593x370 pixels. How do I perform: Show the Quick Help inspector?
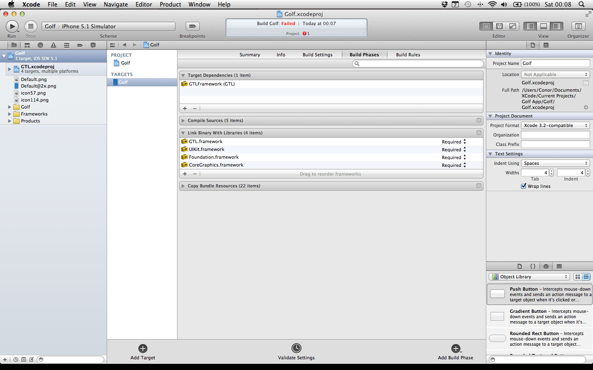click(x=546, y=45)
